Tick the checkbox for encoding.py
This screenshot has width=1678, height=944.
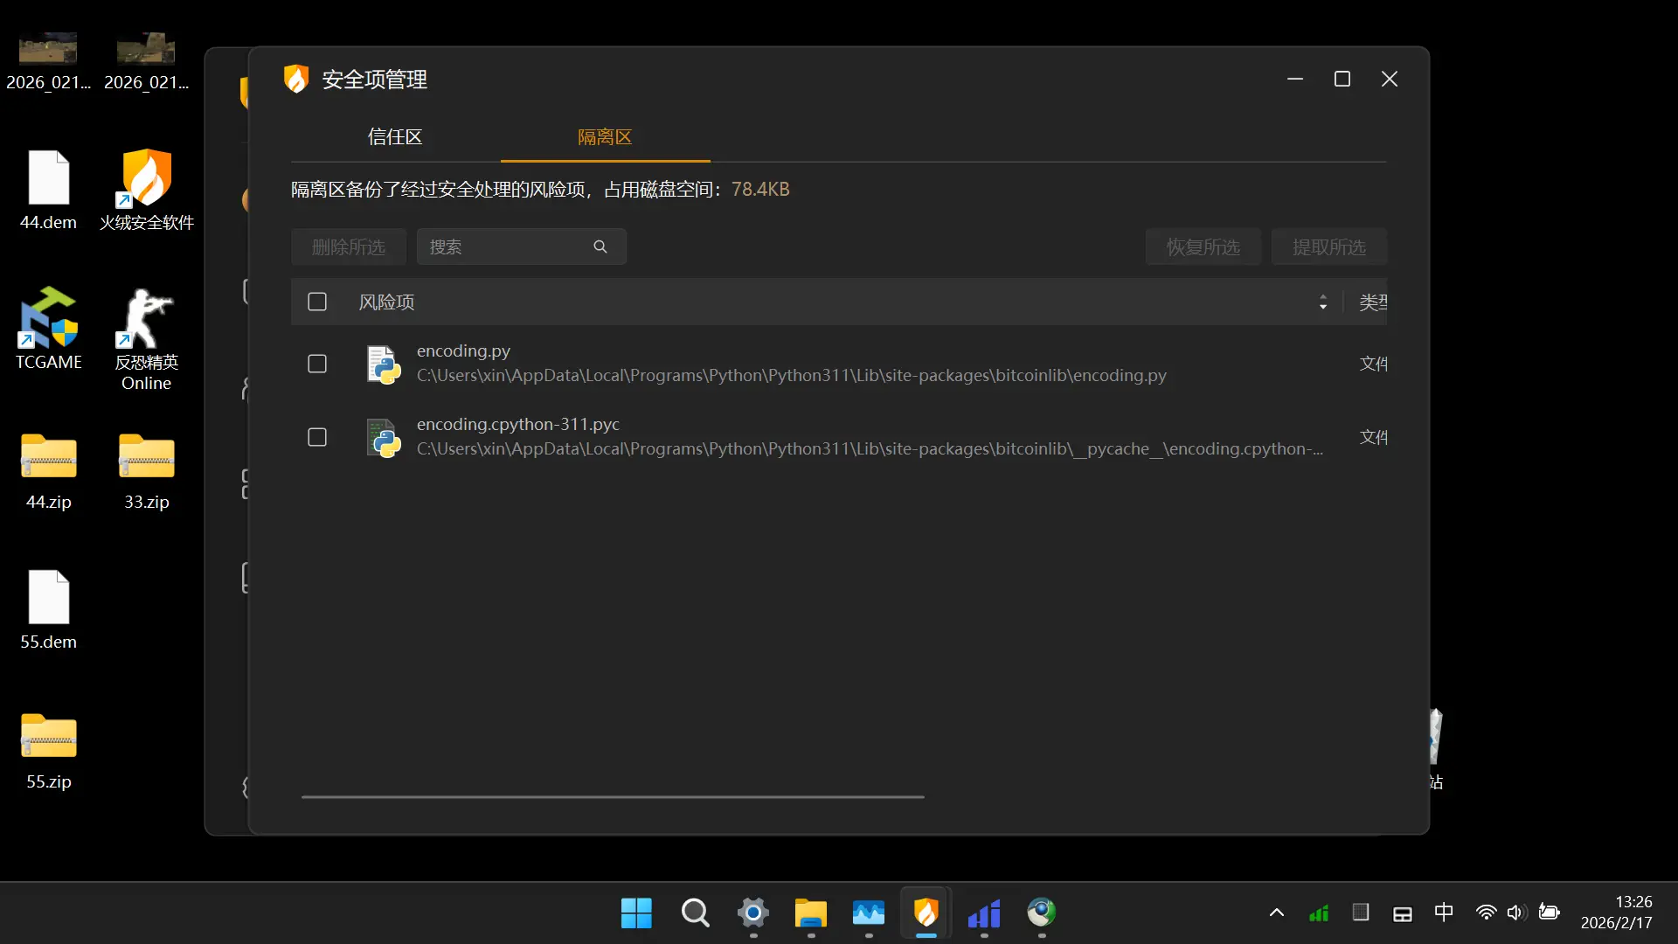(317, 364)
